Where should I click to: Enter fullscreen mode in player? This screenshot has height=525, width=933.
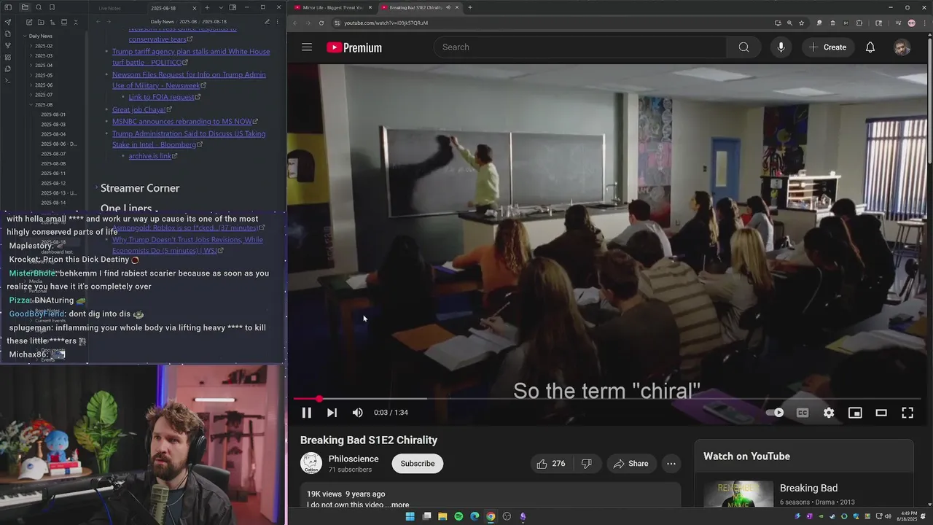907,413
